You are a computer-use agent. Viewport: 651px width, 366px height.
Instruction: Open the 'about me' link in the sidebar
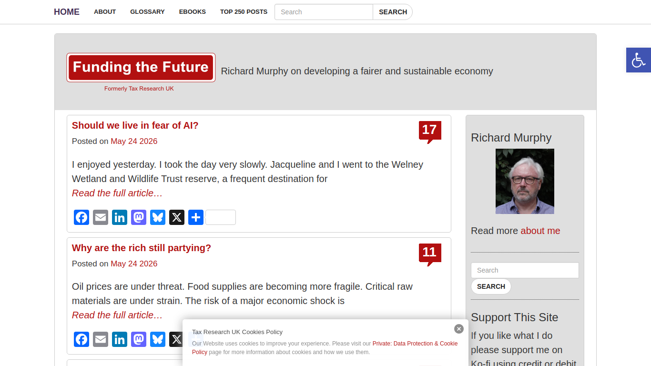[x=540, y=231]
